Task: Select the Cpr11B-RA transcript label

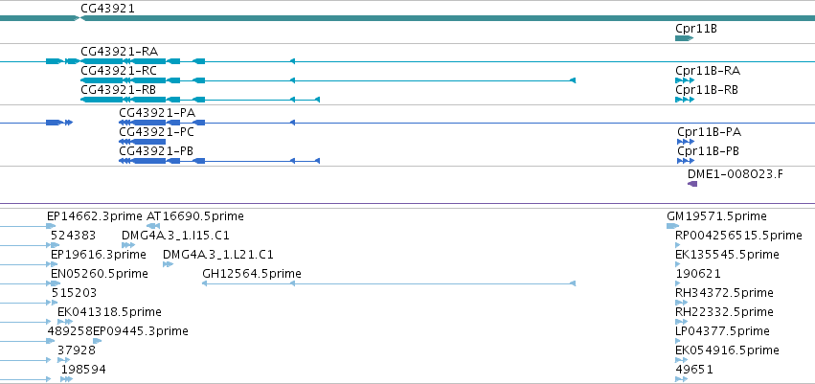Action: point(708,70)
